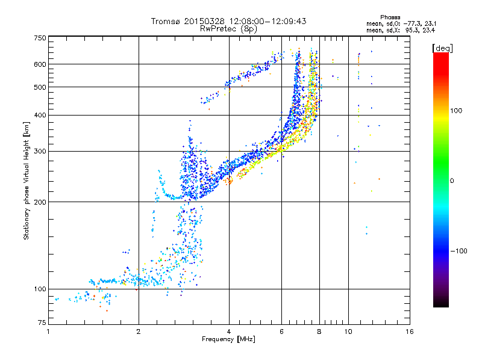Select the Phases heading text
The width and height of the screenshot is (482, 361).
390,17
